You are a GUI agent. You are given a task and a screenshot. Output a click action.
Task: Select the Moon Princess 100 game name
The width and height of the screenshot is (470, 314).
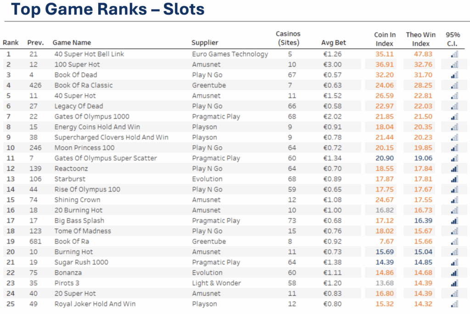84,148
